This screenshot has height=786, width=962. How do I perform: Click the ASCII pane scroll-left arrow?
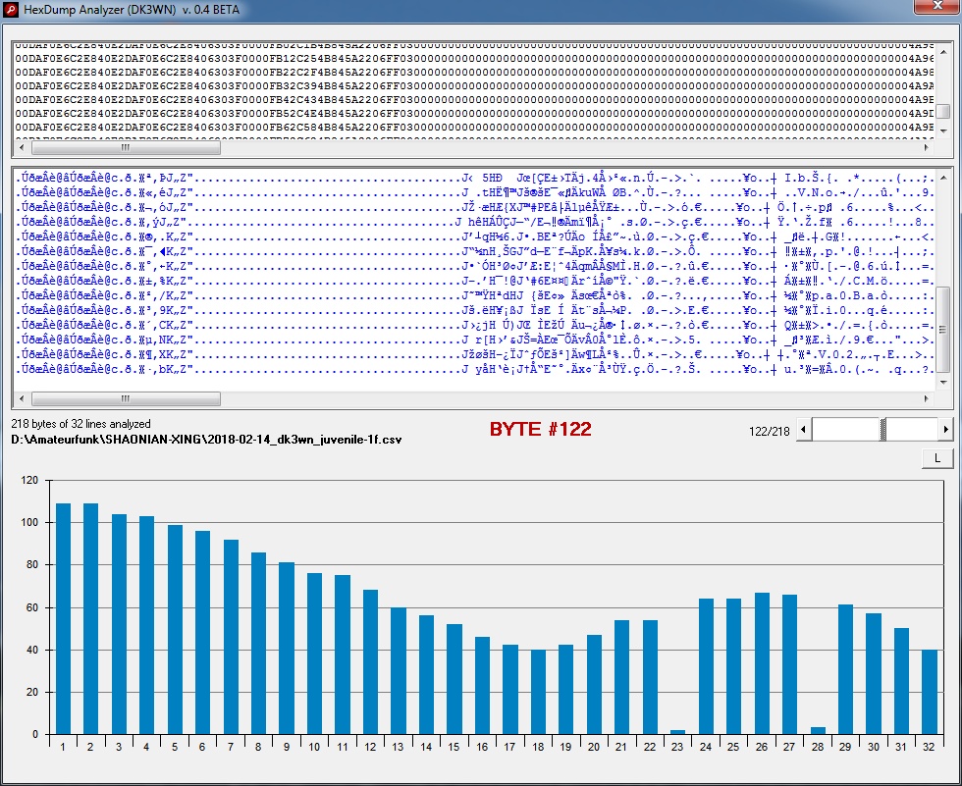tap(22, 398)
